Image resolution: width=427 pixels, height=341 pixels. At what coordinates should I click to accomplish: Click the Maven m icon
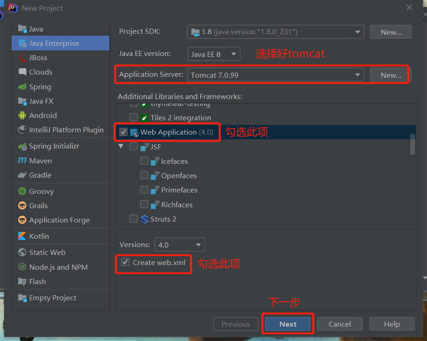tap(22, 160)
